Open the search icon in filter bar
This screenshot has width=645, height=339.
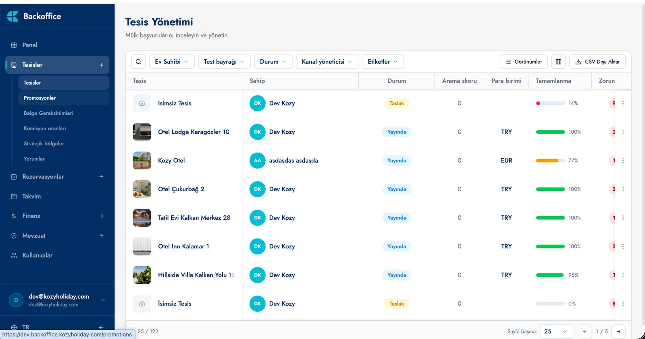pyautogui.click(x=138, y=62)
